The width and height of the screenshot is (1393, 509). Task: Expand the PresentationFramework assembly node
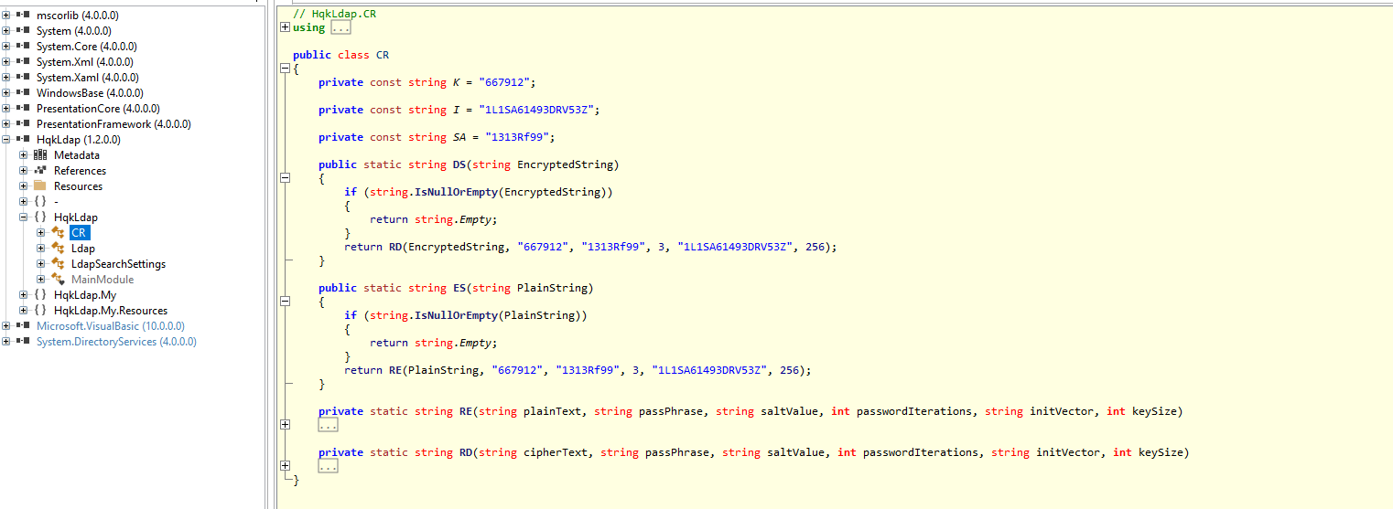point(6,124)
